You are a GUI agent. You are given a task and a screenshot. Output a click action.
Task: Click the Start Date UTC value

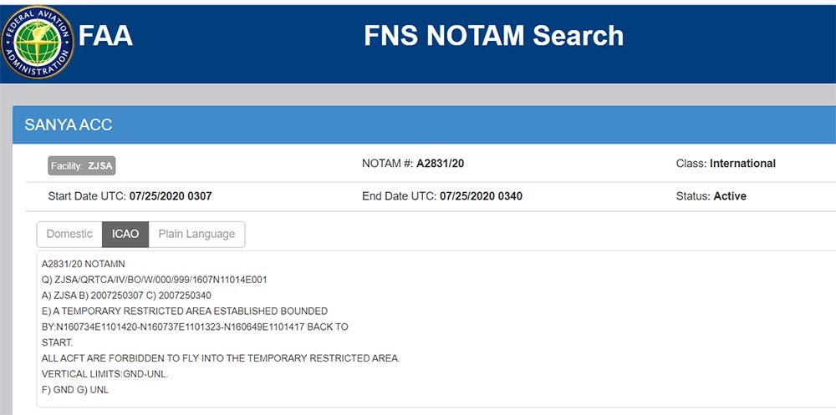(x=170, y=196)
